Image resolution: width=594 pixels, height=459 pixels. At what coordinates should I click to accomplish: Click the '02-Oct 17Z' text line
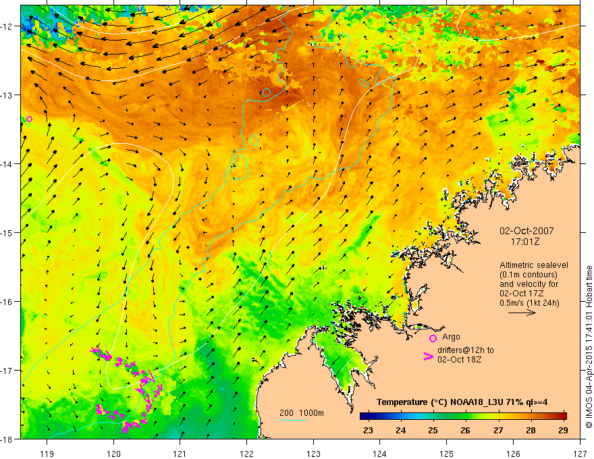pyautogui.click(x=522, y=294)
